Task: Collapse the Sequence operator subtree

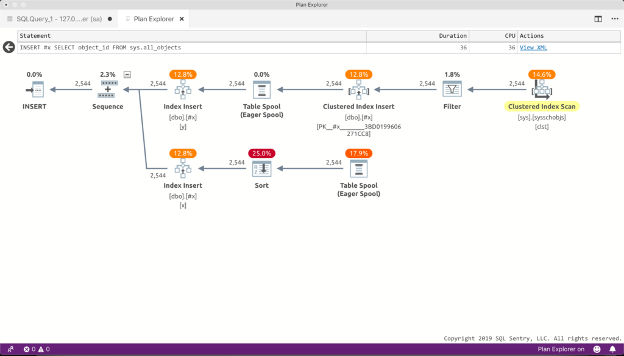Action: pos(127,74)
